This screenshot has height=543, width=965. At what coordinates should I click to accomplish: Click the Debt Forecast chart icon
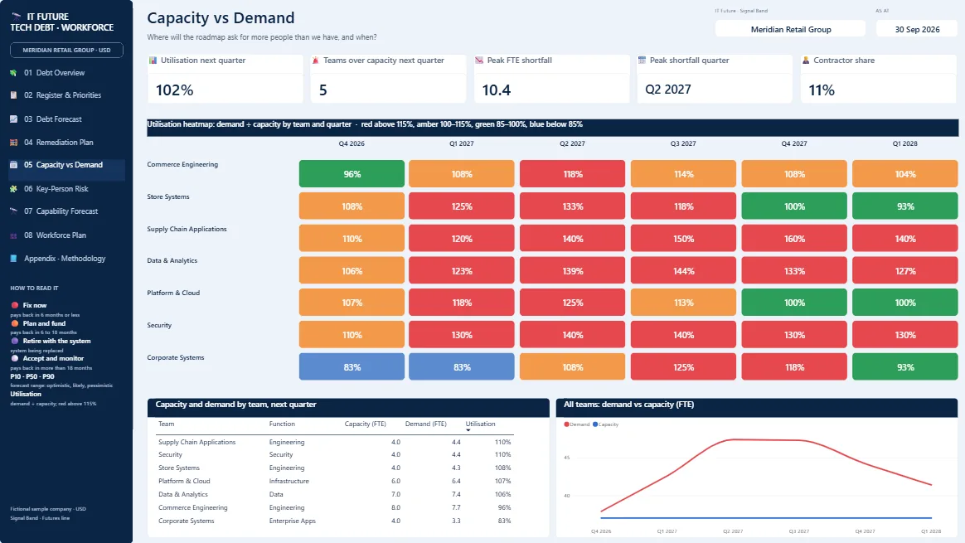point(13,119)
